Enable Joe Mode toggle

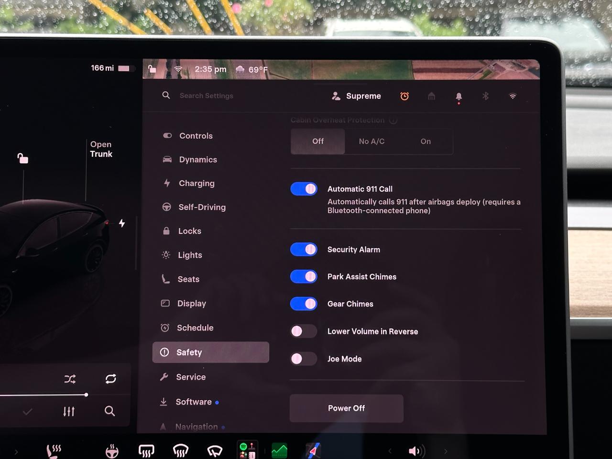(x=304, y=359)
